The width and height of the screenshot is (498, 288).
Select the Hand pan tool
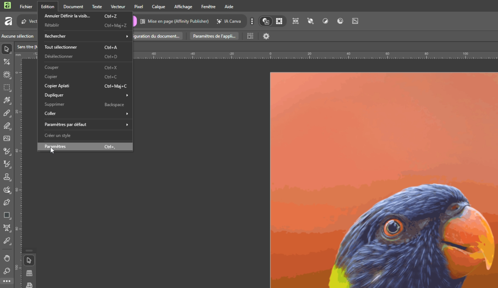[7, 258]
